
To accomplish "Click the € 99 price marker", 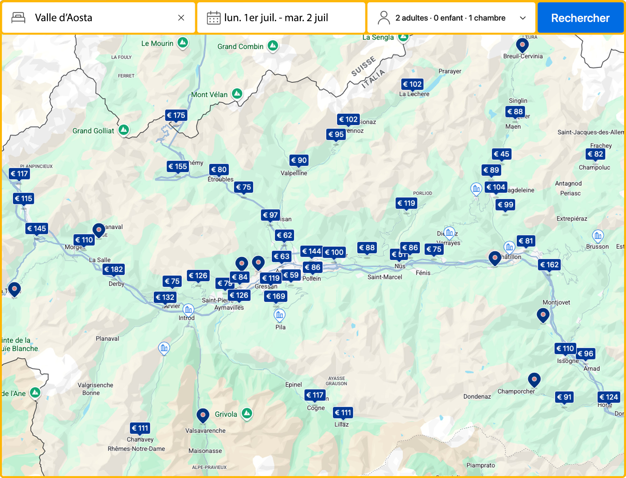I will pos(505,205).
